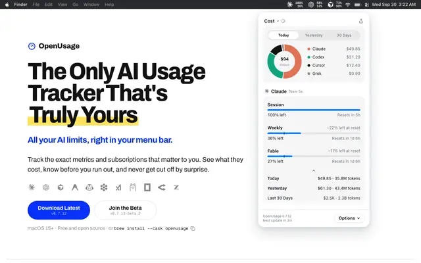Click the OpenUsage brand name
Viewport: 421px width, 263px height.
(x=59, y=46)
